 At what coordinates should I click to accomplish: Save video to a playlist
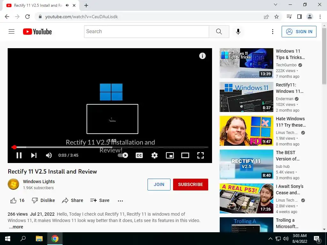[100, 200]
